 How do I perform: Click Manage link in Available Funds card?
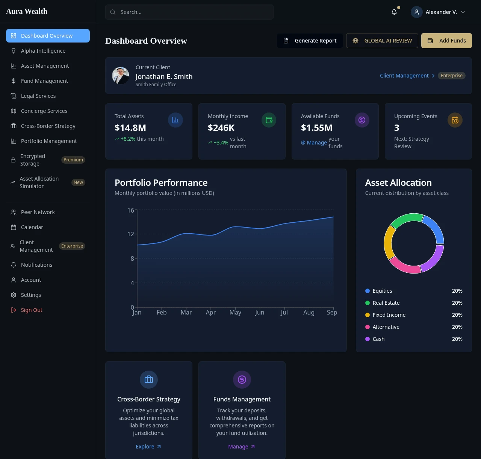tap(314, 143)
